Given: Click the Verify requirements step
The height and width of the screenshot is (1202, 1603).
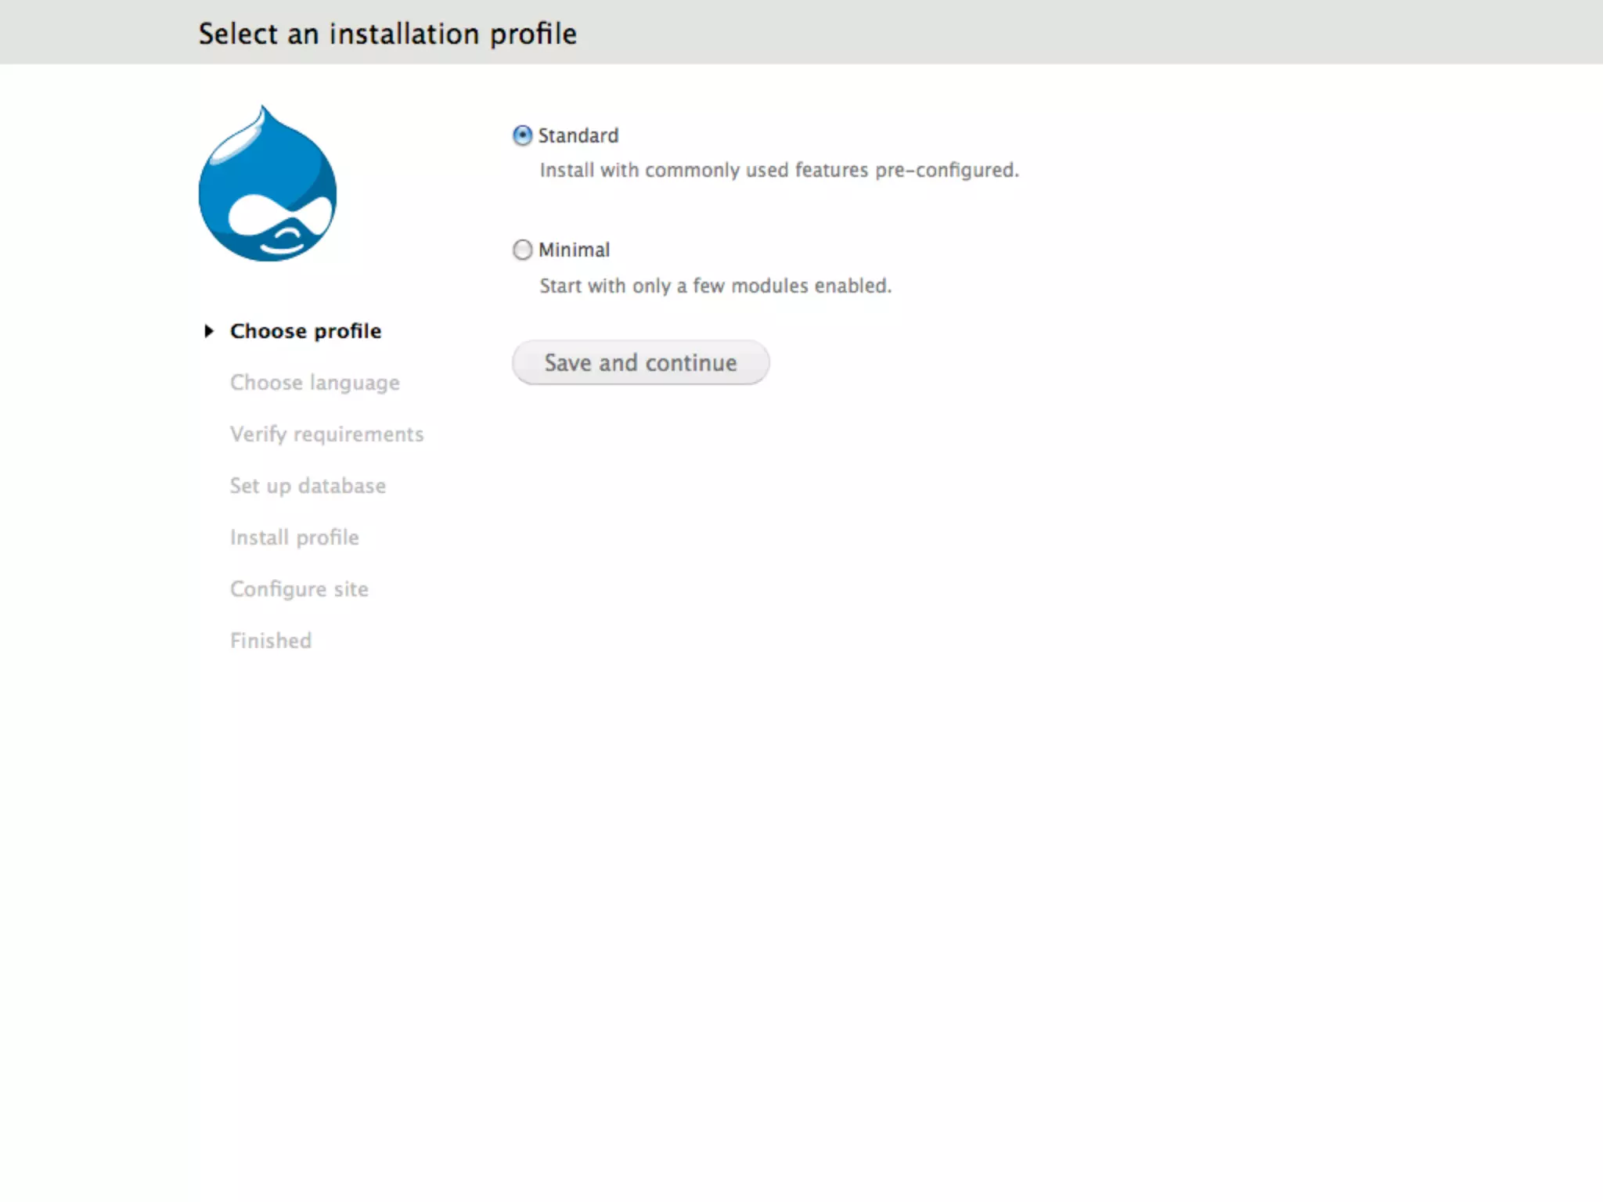Looking at the screenshot, I should (326, 434).
